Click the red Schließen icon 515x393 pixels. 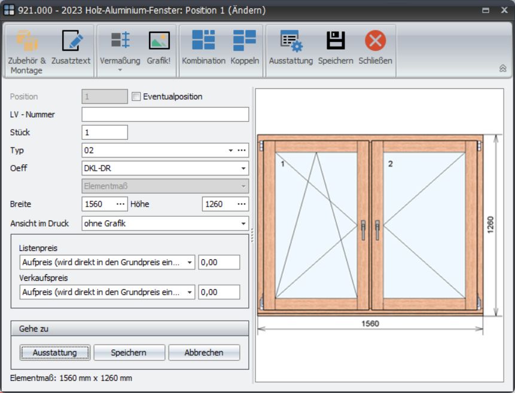click(x=375, y=42)
